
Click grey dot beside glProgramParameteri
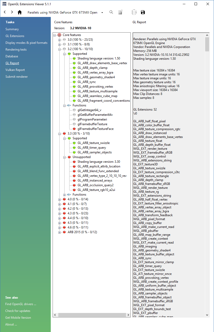click(74, 119)
